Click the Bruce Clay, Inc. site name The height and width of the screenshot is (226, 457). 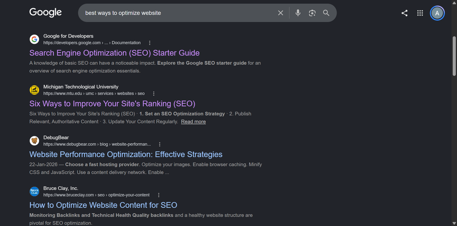61,188
